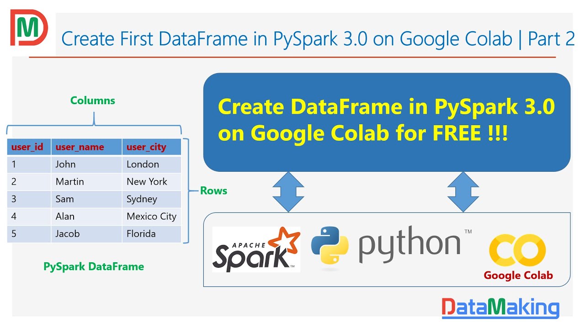Click the DataMaking brand logo
Screen dimensions: 585x329
[500, 308]
